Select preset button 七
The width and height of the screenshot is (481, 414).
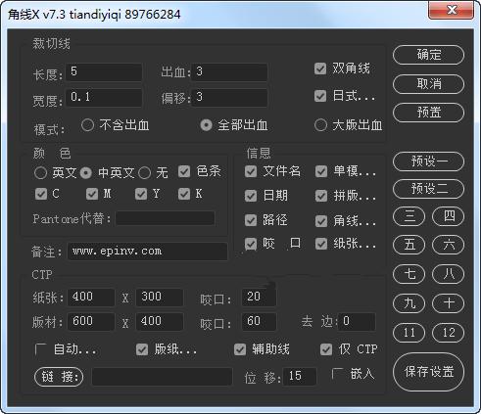409,274
